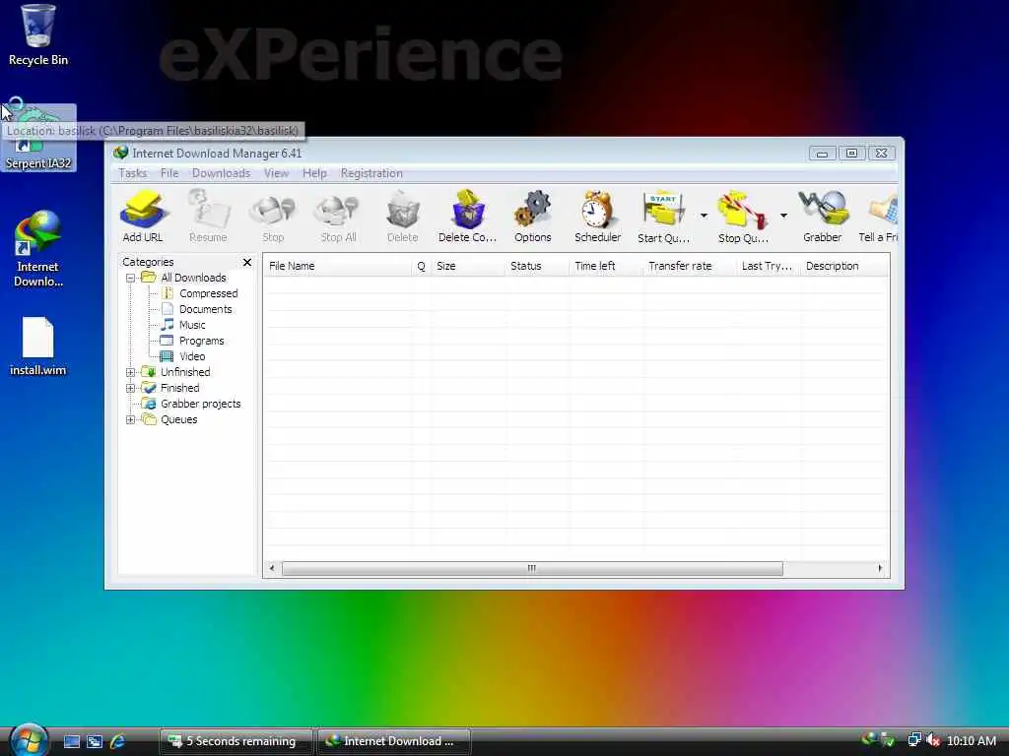Image resolution: width=1009 pixels, height=756 pixels.
Task: Click Switch between windows quick launch icon
Action: 95,741
